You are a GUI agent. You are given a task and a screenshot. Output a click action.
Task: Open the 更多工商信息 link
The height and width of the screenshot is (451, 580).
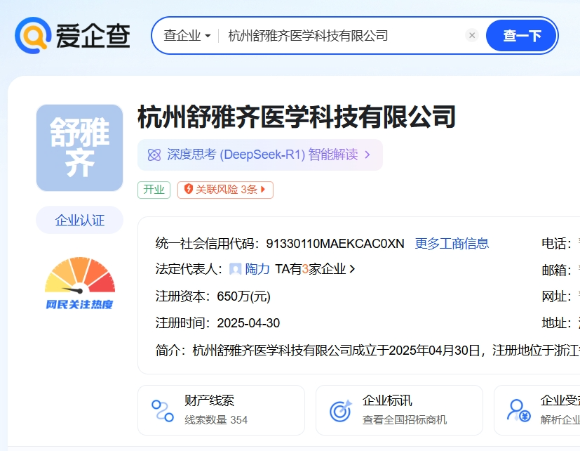[452, 244]
